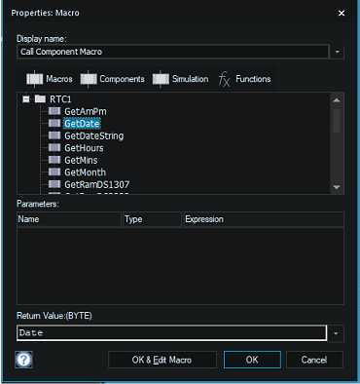Click the GetAmPm macro icon
This screenshot has height=384, width=360.
[x=54, y=111]
